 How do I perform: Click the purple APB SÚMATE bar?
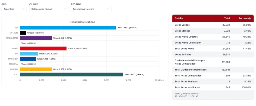pos(36,38)
